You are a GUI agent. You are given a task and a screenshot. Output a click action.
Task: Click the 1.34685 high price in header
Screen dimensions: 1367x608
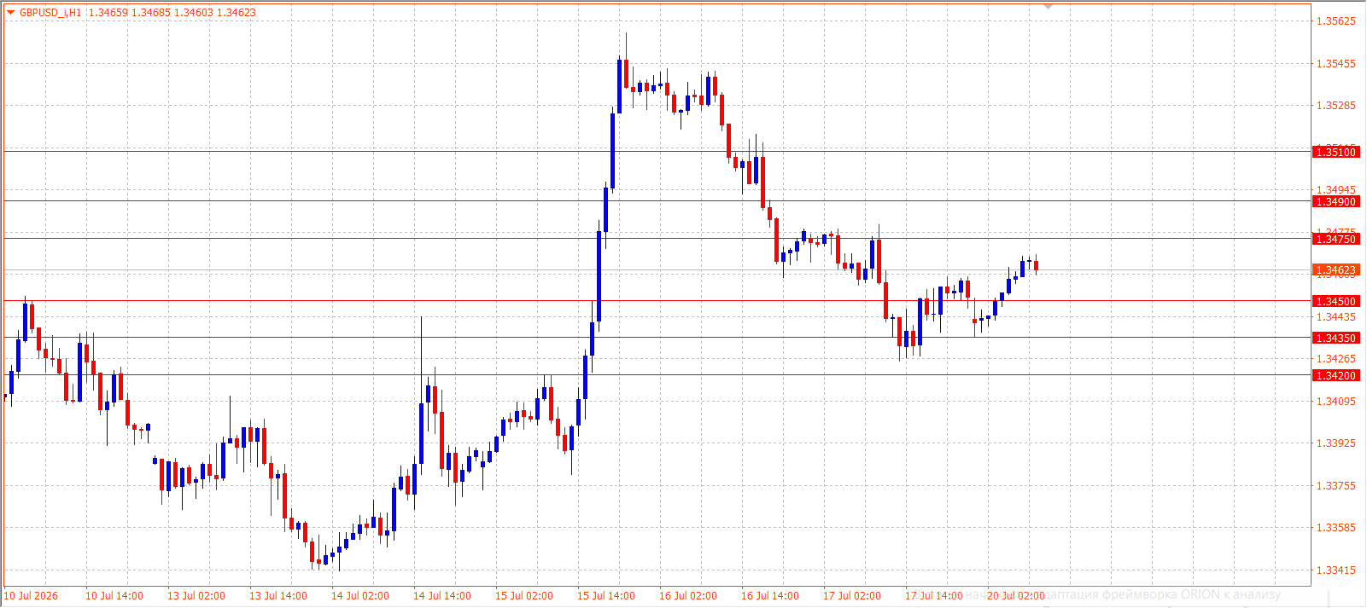pyautogui.click(x=151, y=13)
